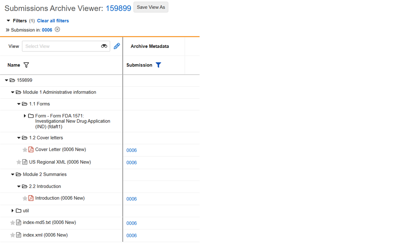Click the util folder label
This screenshot has width=405, height=245.
click(x=26, y=211)
